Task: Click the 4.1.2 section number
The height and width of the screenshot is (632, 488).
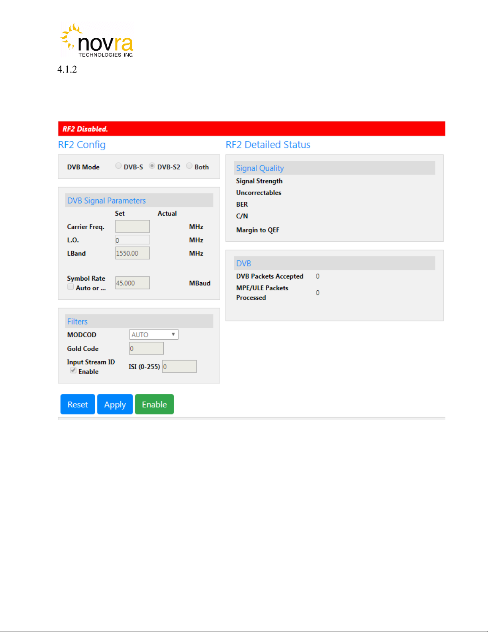Action: click(67, 69)
